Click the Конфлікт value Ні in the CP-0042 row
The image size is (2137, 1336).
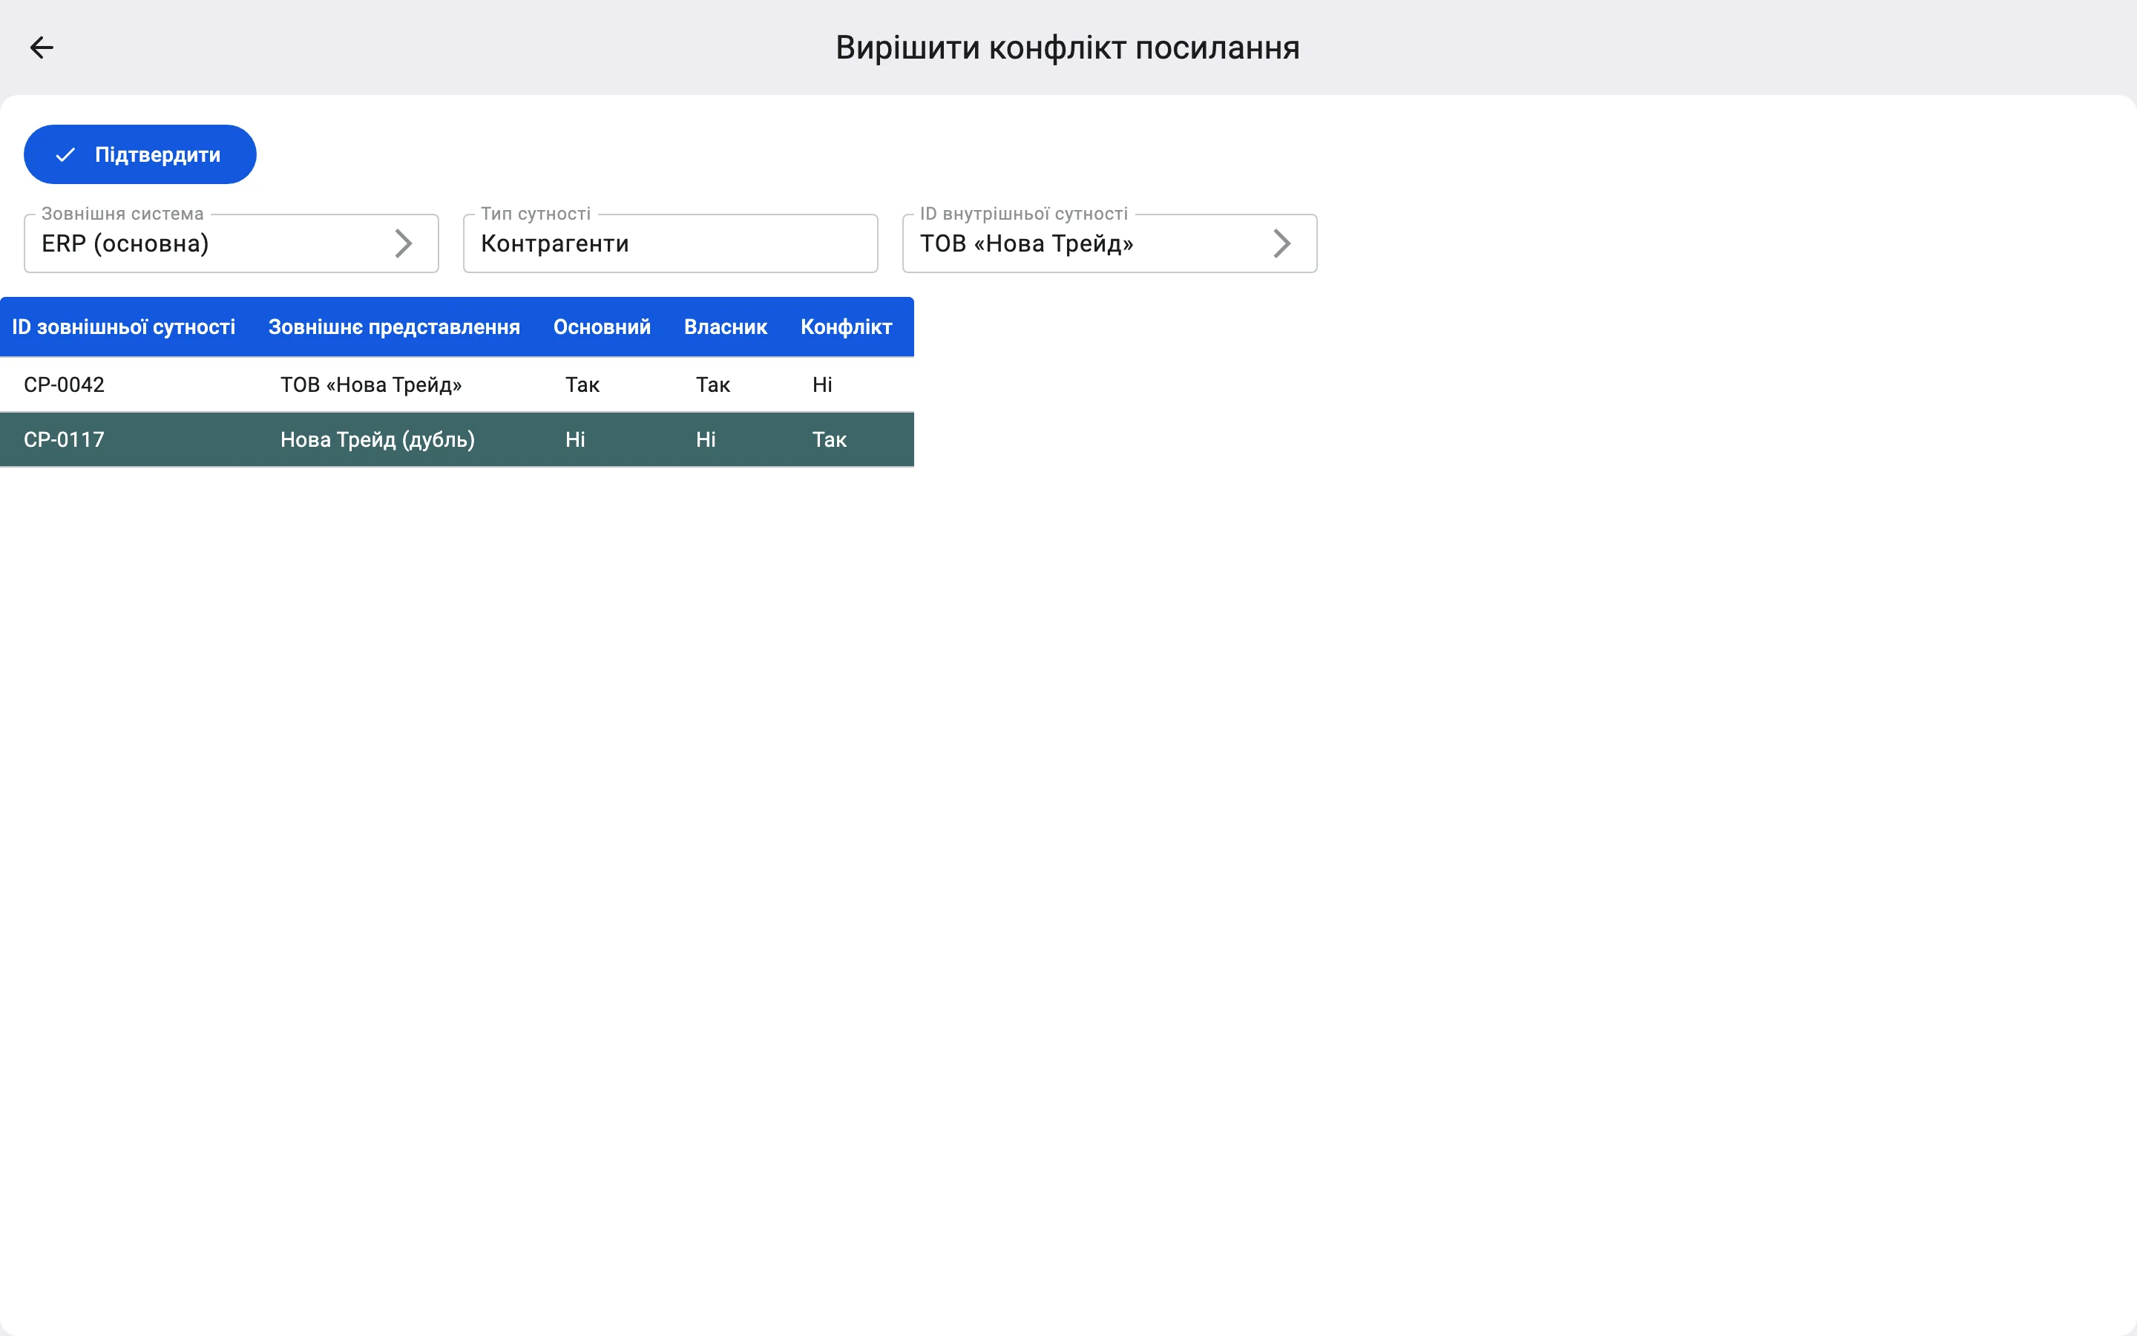click(822, 384)
